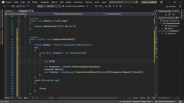Open the Debug configuration dropdown
The height and width of the screenshot is (103, 184).
tap(41, 6)
